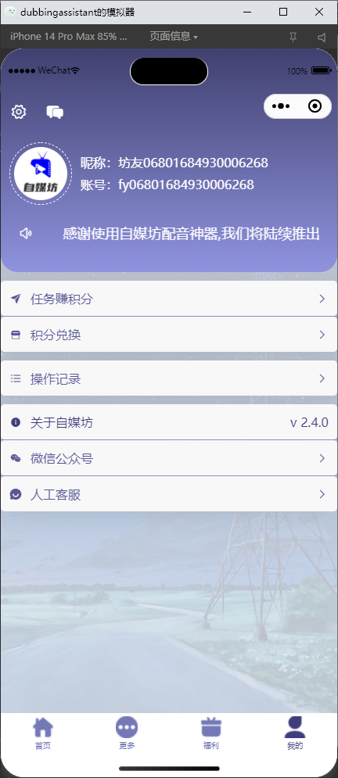Open the 福利 gift tab
Image resolution: width=338 pixels, height=778 pixels.
click(x=211, y=733)
